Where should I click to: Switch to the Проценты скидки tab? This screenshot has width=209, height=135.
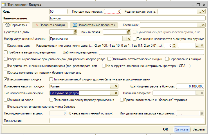[x=50, y=25]
